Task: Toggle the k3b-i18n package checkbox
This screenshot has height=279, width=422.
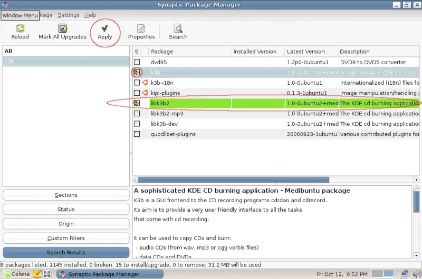Action: coord(137,83)
